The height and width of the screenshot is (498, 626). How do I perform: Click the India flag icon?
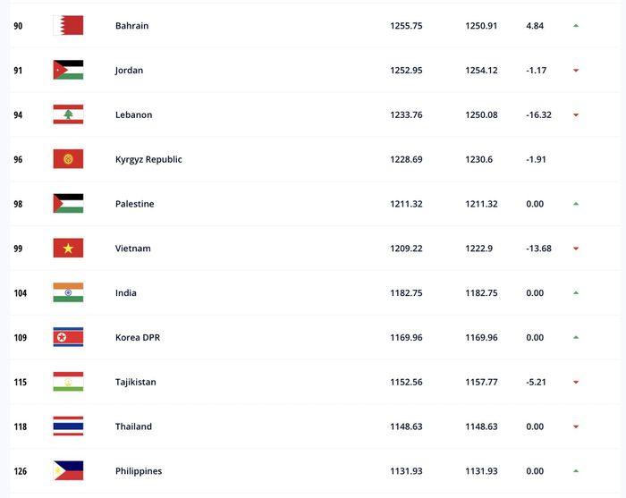68,292
